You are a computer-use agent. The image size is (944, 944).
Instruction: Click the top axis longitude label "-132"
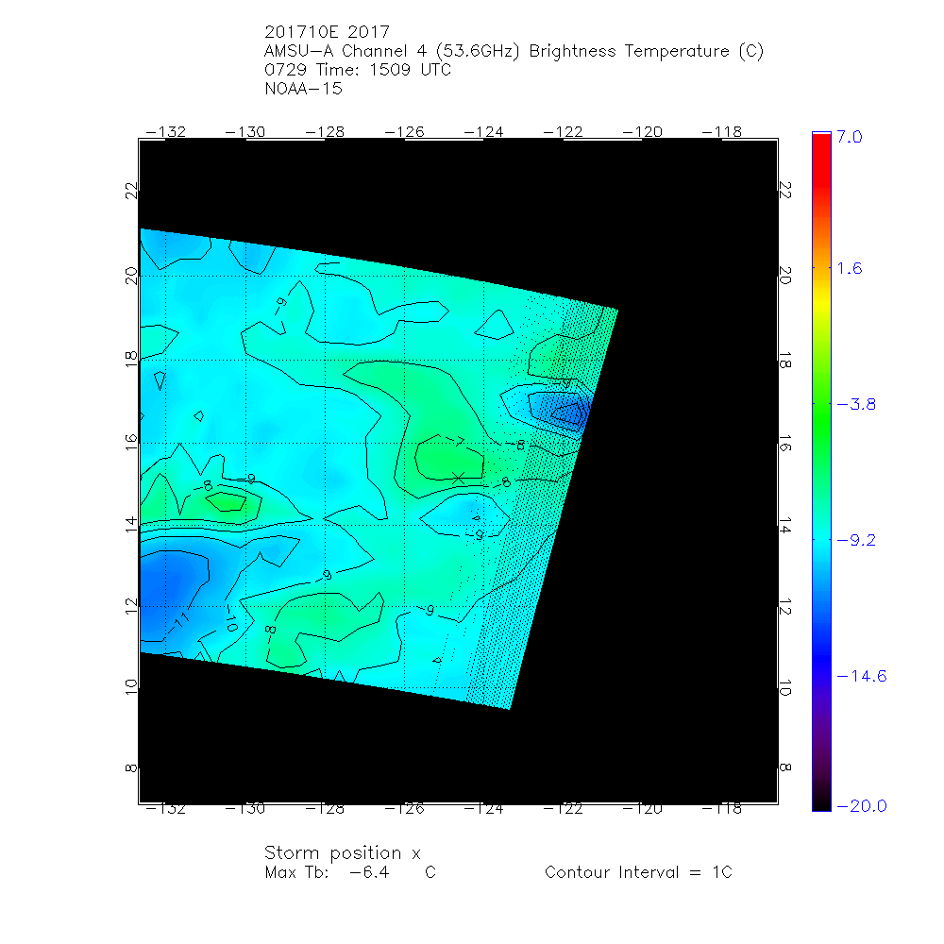pyautogui.click(x=166, y=132)
